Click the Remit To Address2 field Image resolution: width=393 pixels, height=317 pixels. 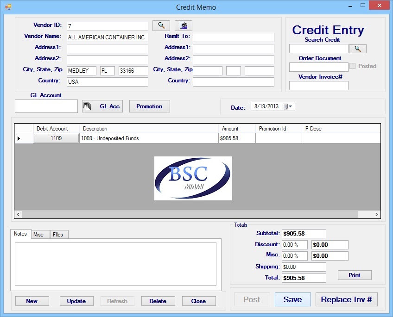click(234, 60)
